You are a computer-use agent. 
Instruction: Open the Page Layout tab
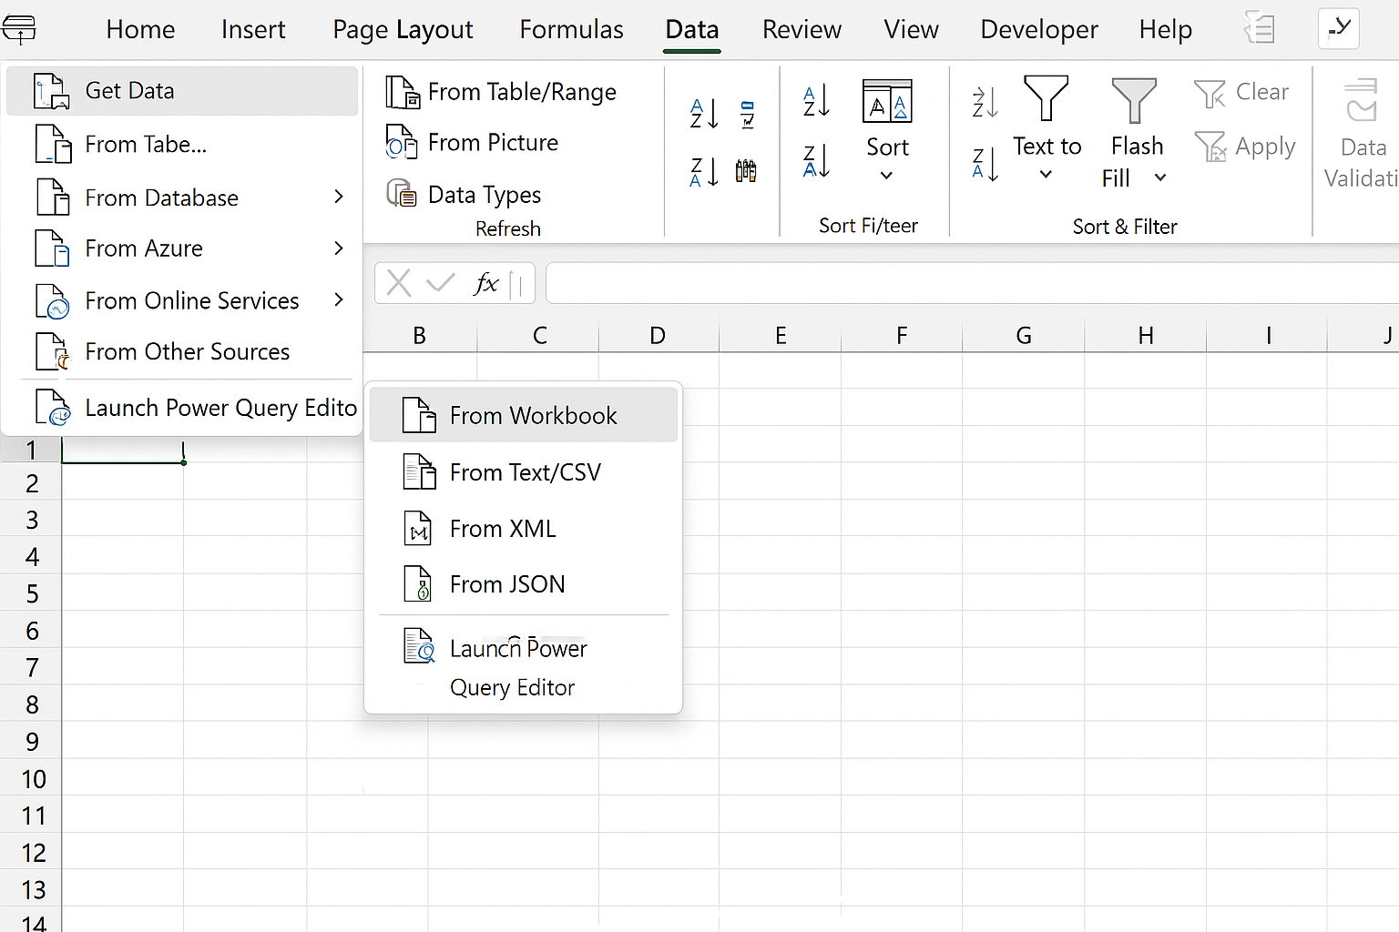click(x=403, y=30)
